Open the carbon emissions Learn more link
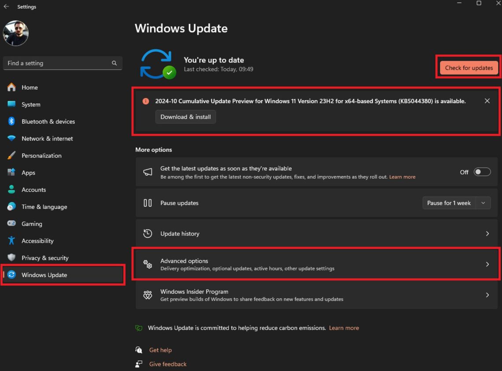The height and width of the screenshot is (371, 502). [344, 328]
